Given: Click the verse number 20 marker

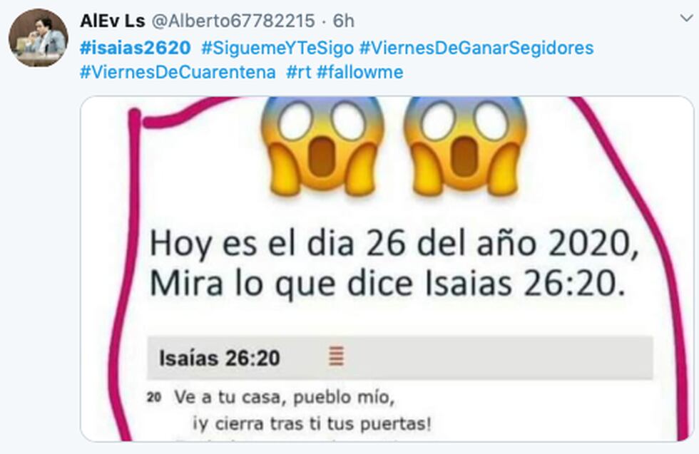Looking at the screenshot, I should [x=154, y=397].
